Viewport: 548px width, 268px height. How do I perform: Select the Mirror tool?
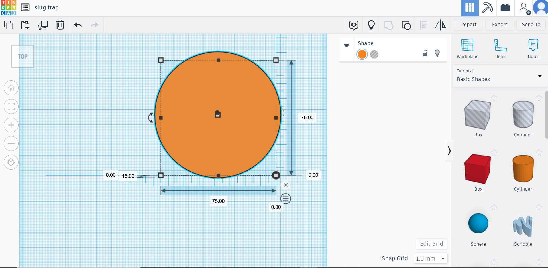point(440,25)
